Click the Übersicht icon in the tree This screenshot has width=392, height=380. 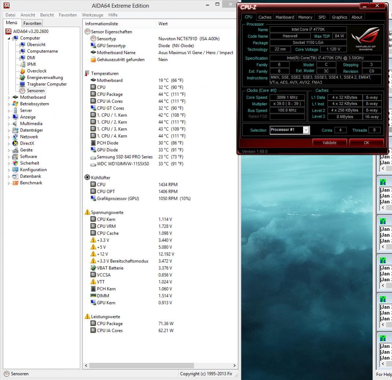click(x=23, y=44)
